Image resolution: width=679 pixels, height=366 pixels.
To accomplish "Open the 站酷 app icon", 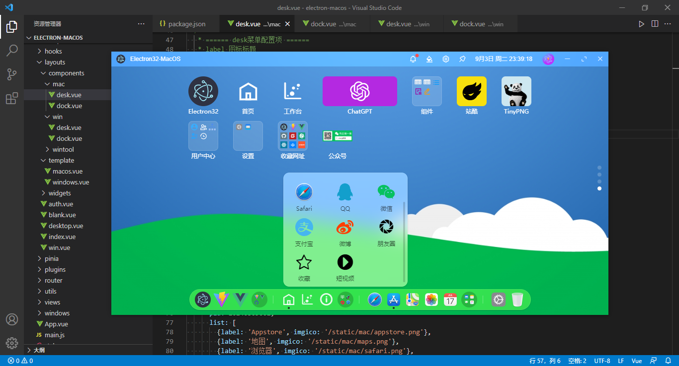I will [472, 91].
